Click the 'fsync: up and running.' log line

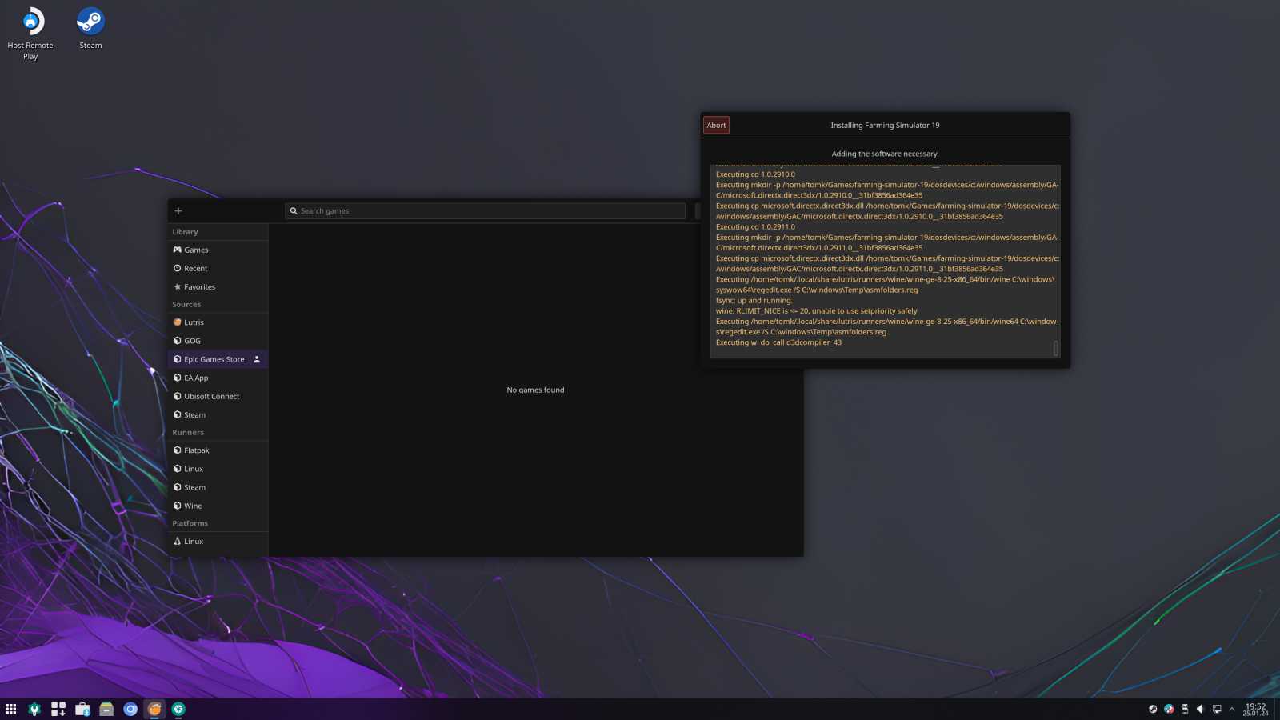pyautogui.click(x=754, y=301)
